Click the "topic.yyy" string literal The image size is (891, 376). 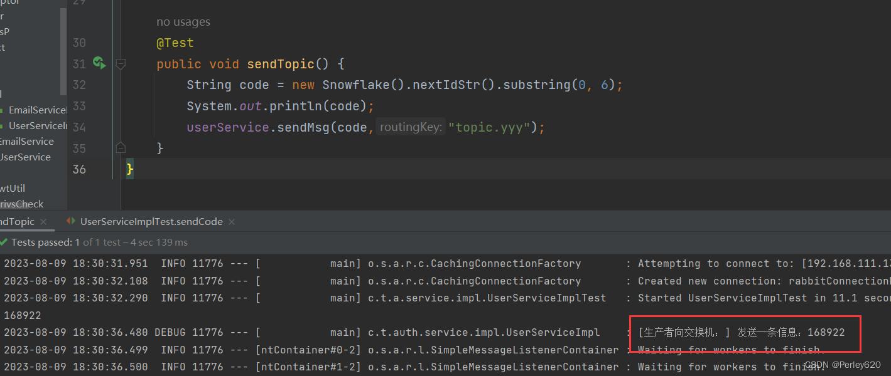489,127
